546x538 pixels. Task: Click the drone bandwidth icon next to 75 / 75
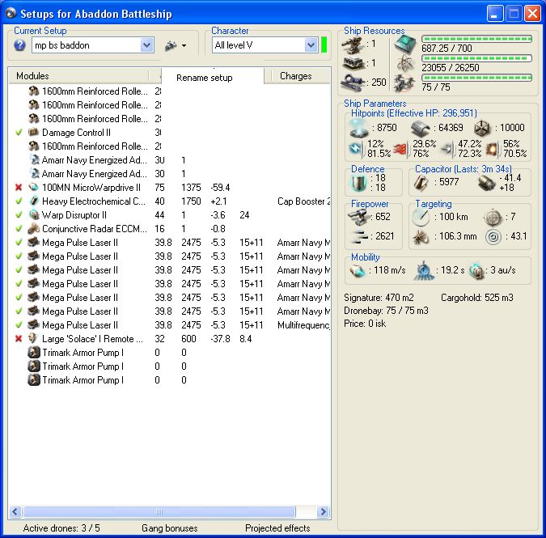404,83
